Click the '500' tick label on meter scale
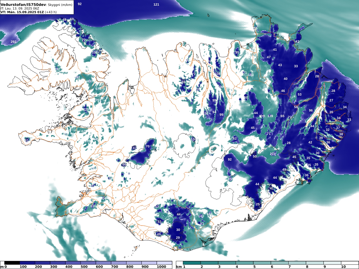 pos(84,267)
